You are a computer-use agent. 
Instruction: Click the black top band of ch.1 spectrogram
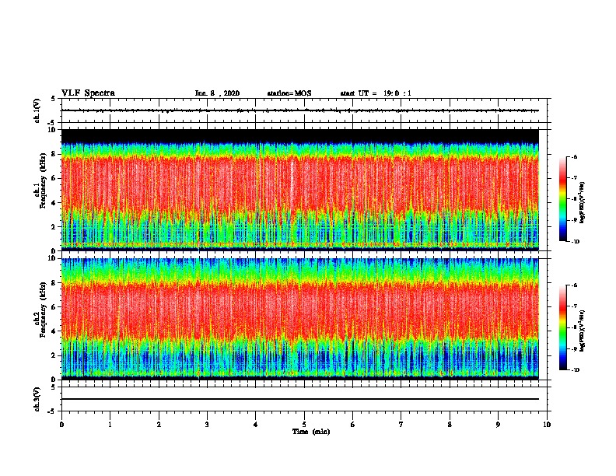pyautogui.click(x=299, y=136)
